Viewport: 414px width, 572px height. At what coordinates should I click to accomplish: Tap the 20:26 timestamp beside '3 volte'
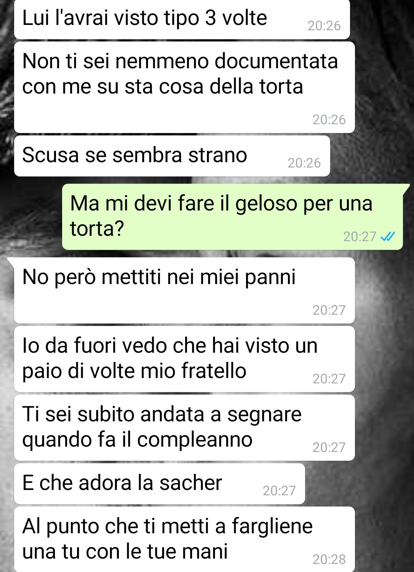tap(324, 26)
